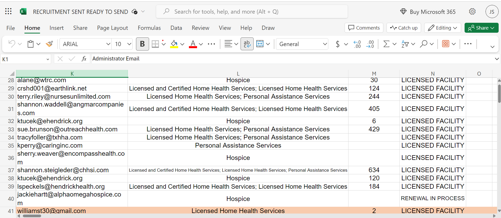This screenshot has width=501, height=218.
Task: Click the Undo arrow icon
Action: pos(12,44)
